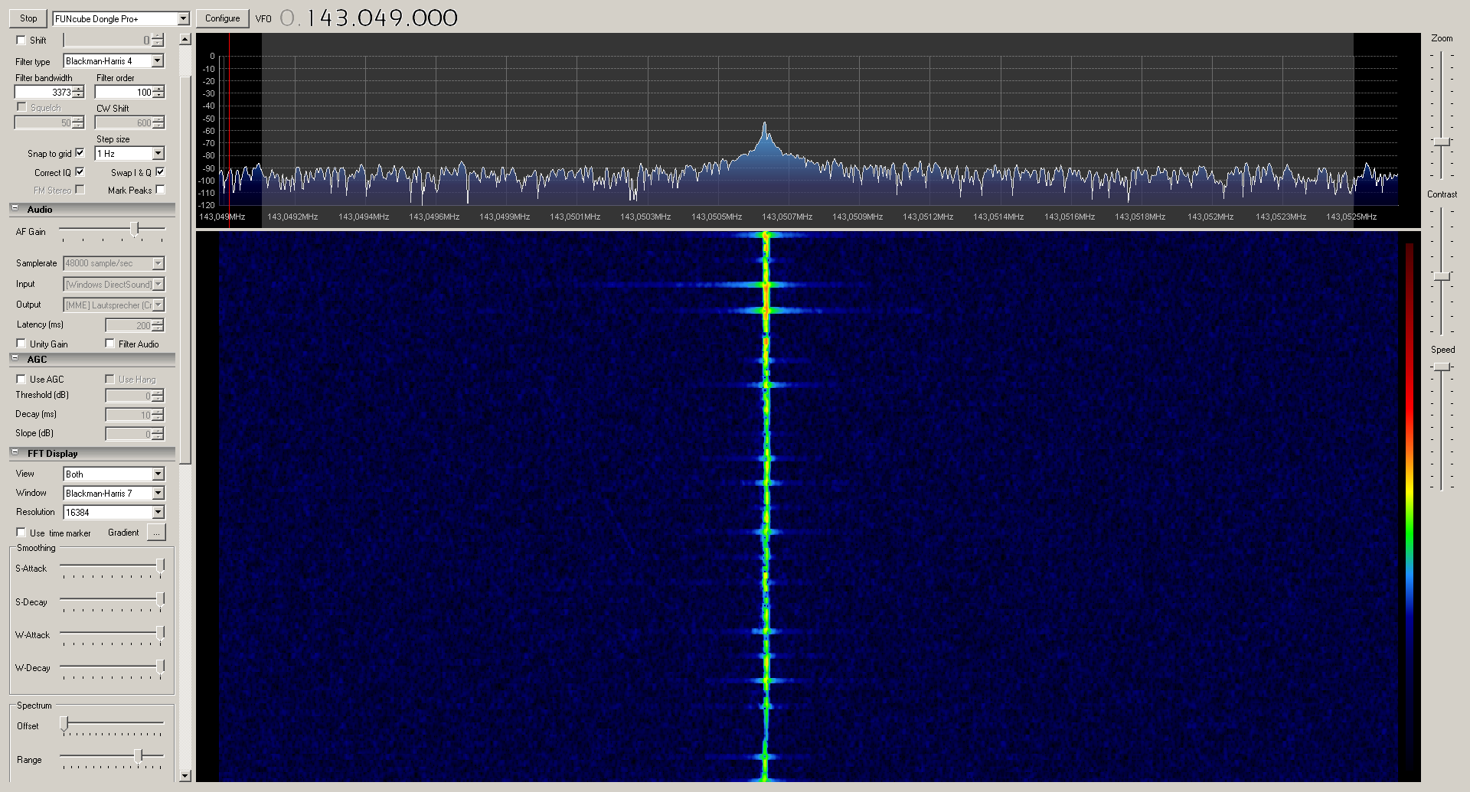Enable the Use AGC checkbox
The height and width of the screenshot is (792, 1470).
21,379
